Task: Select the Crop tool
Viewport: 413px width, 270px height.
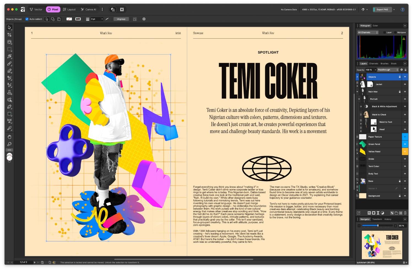Action: tap(9, 35)
